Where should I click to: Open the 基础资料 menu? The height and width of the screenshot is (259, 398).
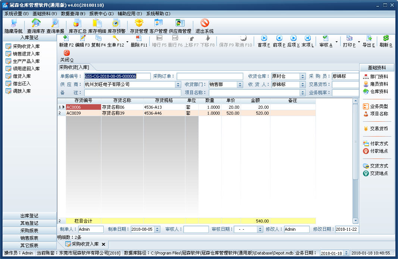tap(45, 14)
